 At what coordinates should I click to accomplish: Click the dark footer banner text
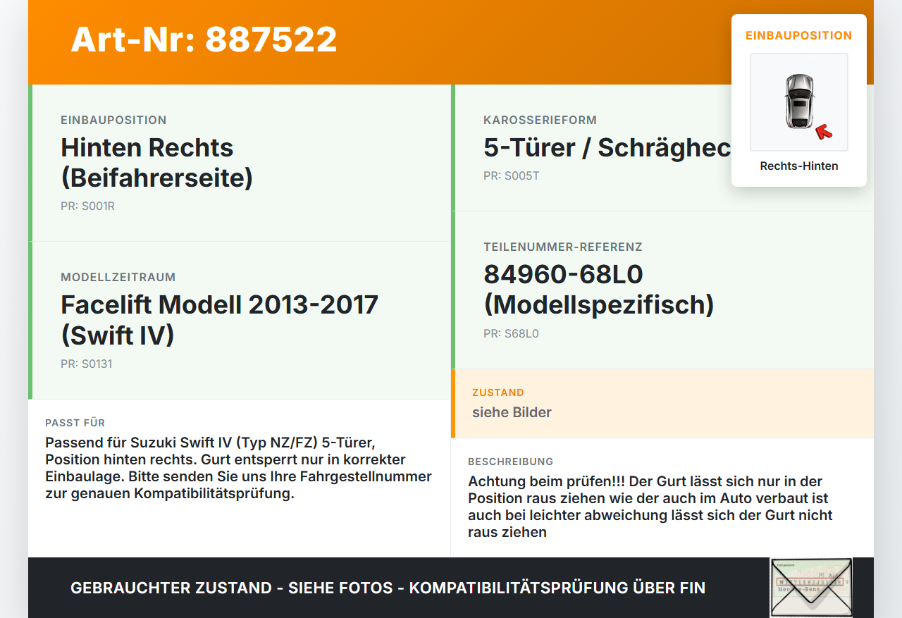(x=388, y=588)
